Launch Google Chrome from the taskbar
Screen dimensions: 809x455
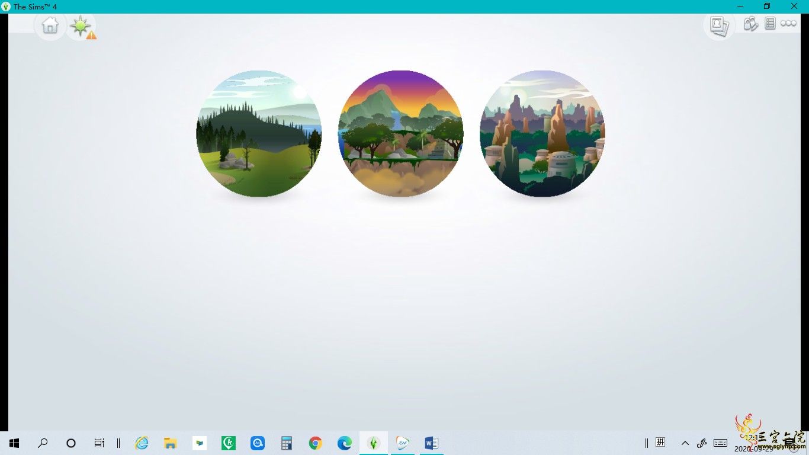pos(316,443)
